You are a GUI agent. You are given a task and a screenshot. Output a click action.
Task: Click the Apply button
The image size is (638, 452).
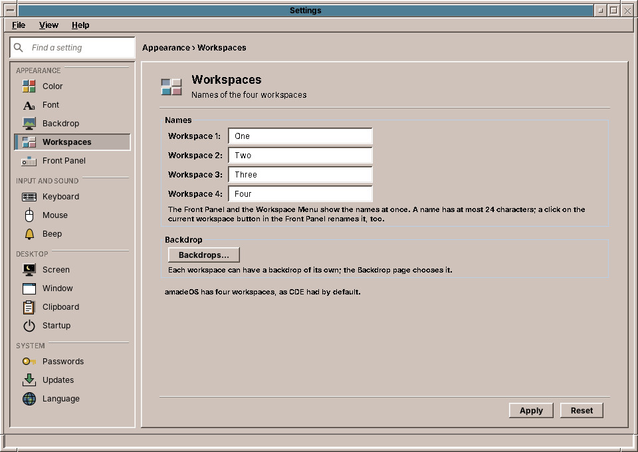click(531, 411)
